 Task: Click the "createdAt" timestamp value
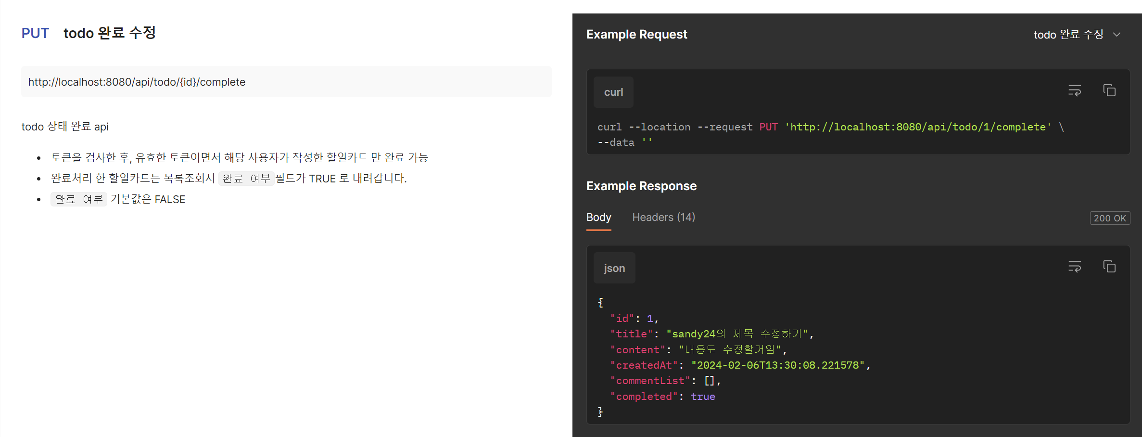778,365
